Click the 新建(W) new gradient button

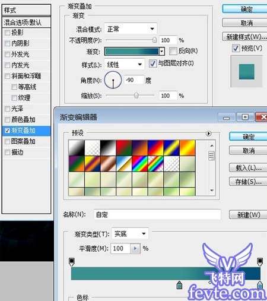(249, 215)
